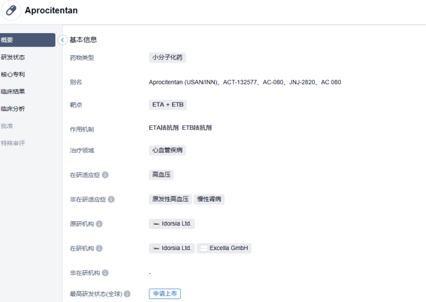This screenshot has height=302, width=426.
Task: Click info icon next to 在研适应症
Action: coord(105,175)
